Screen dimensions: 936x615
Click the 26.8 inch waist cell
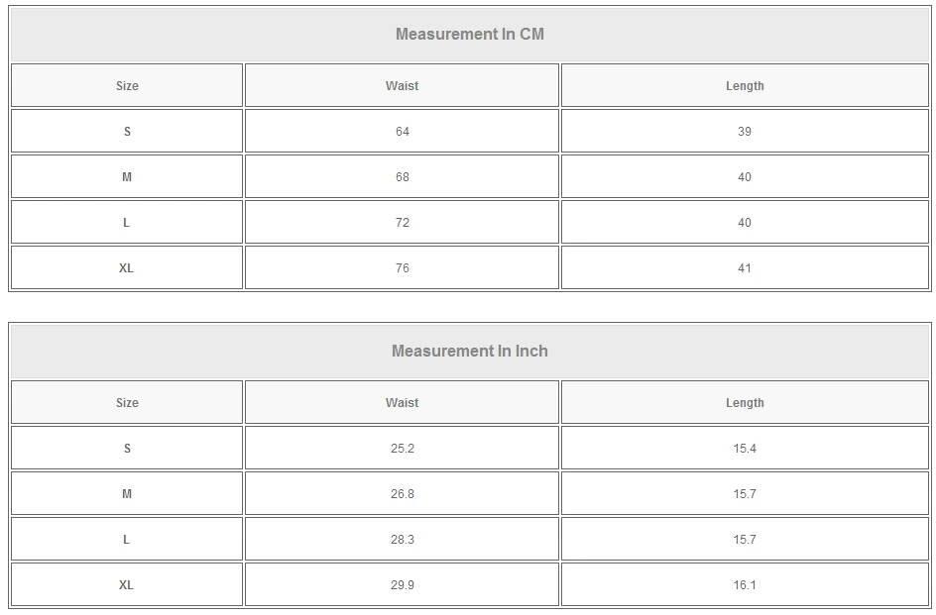coord(402,494)
